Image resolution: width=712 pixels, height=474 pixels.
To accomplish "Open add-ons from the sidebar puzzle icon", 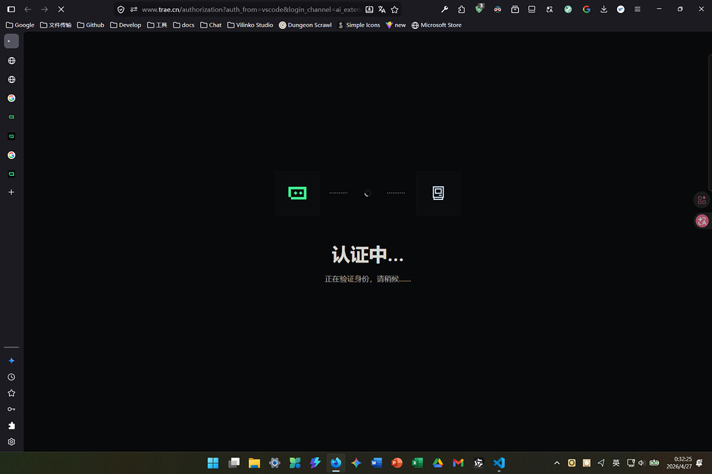I will coord(12,425).
